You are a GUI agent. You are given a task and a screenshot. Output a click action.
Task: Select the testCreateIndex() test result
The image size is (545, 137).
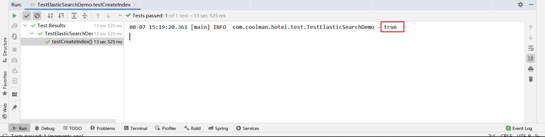(72, 42)
